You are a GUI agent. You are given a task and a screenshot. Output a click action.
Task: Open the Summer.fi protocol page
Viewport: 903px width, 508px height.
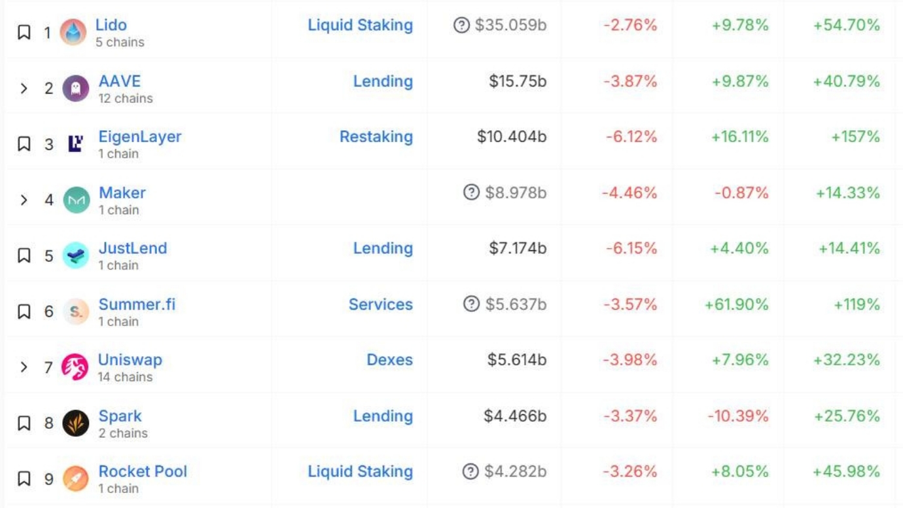pyautogui.click(x=137, y=304)
